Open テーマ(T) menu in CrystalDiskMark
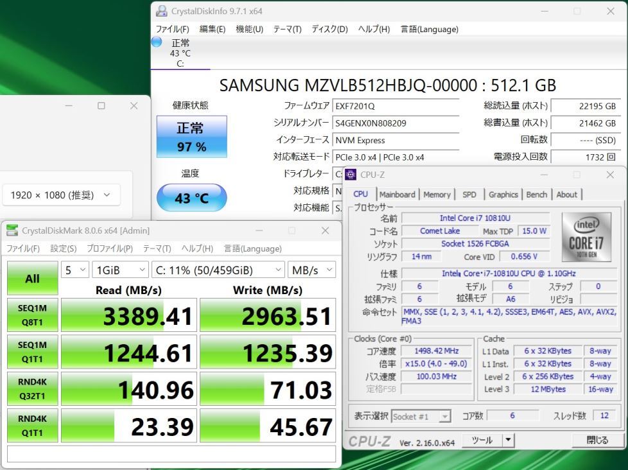The width and height of the screenshot is (628, 470). pyautogui.click(x=157, y=248)
